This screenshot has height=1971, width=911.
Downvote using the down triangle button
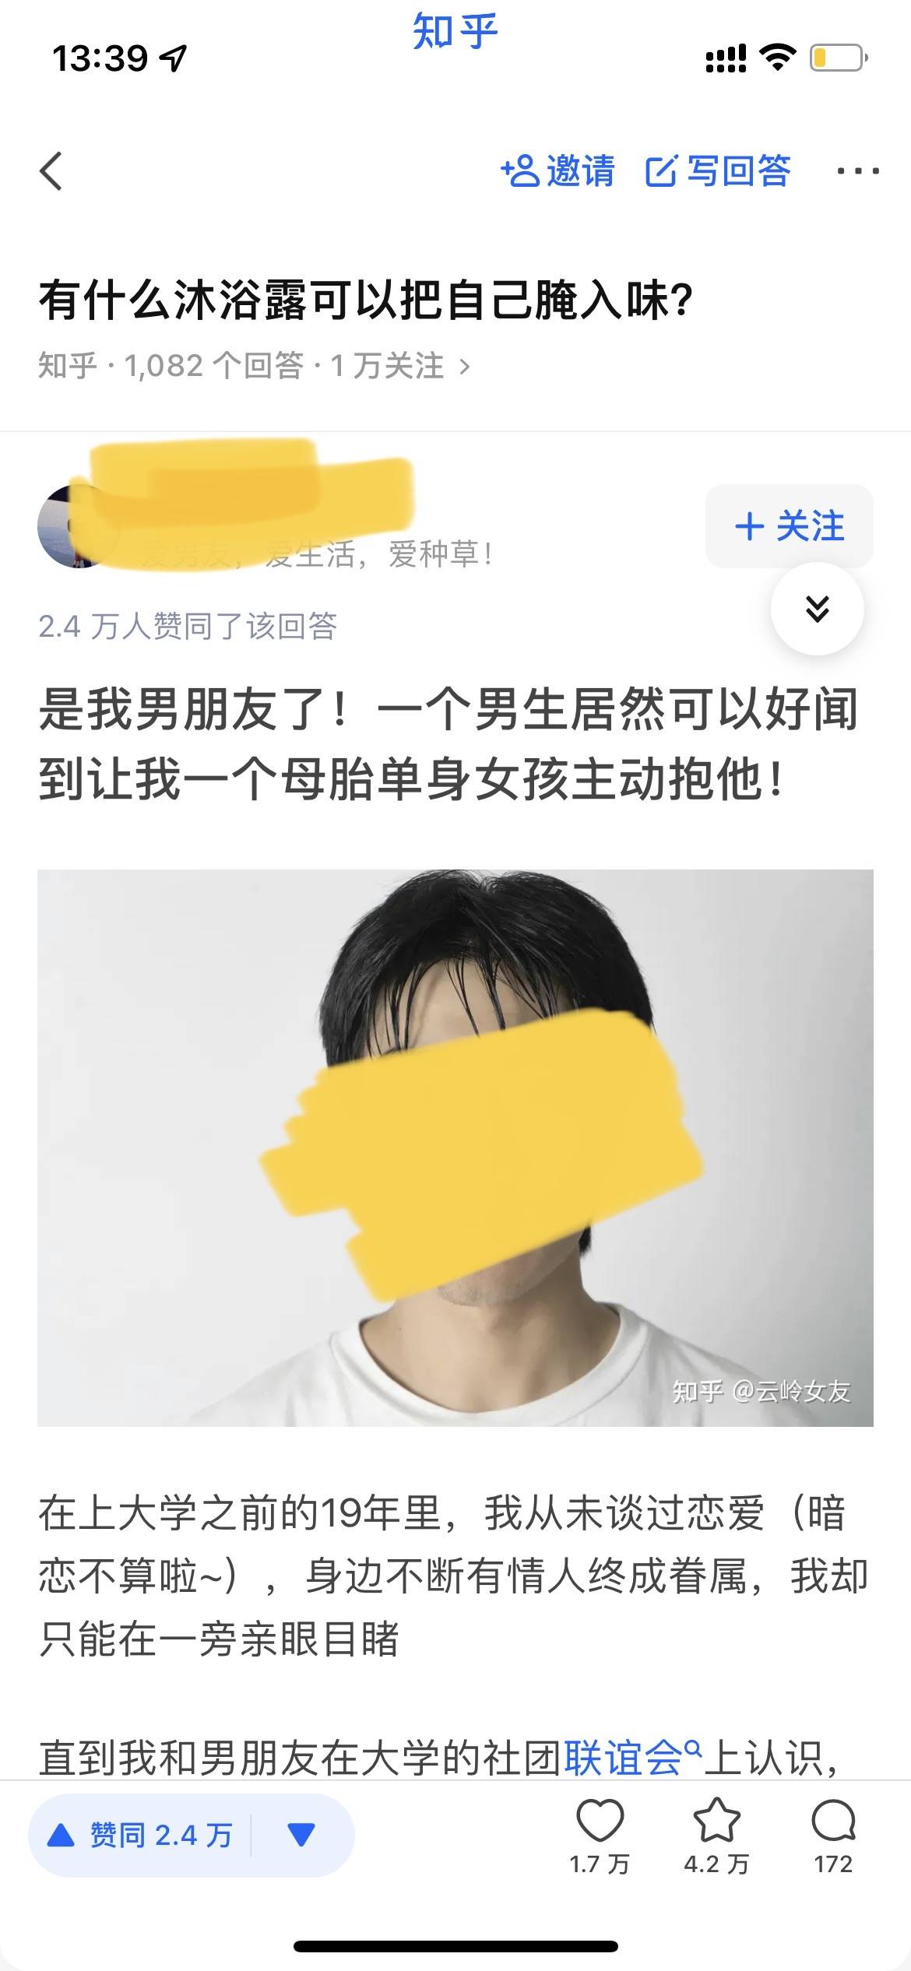click(x=301, y=1836)
